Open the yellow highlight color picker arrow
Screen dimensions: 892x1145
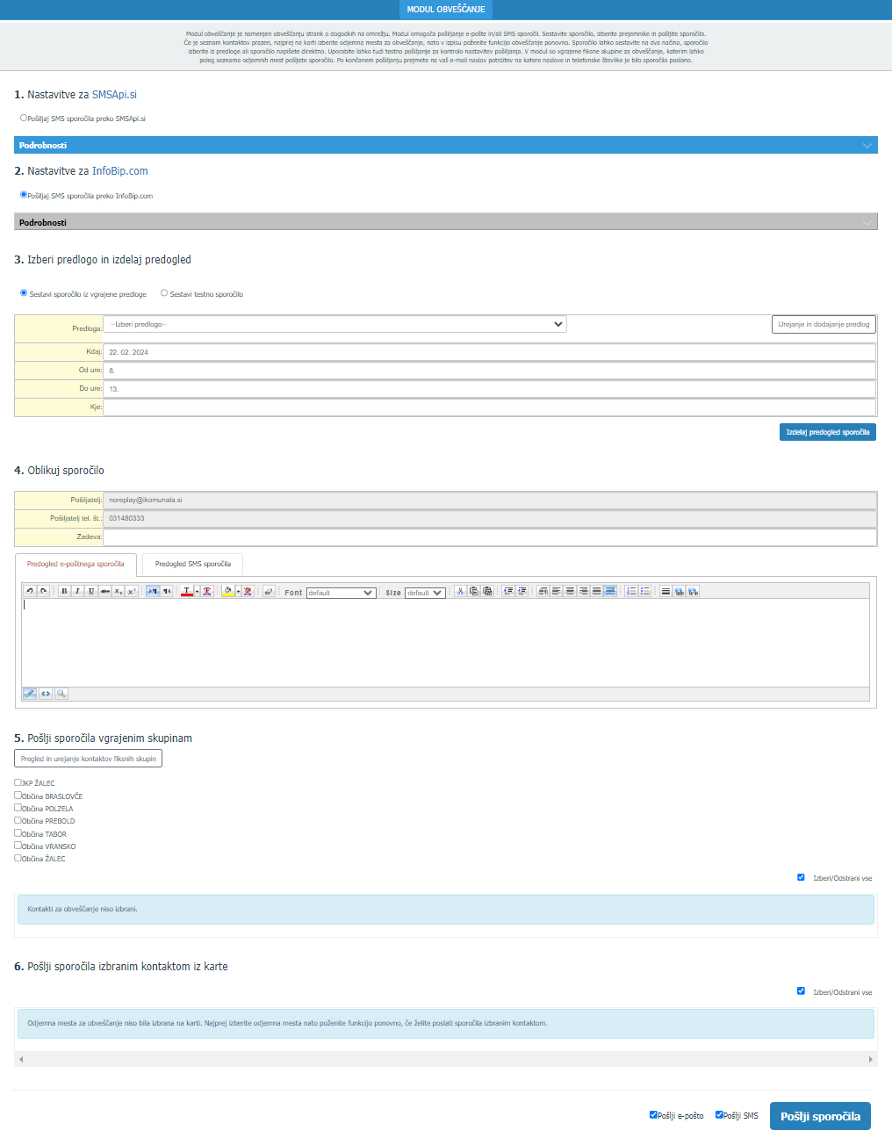click(x=238, y=592)
